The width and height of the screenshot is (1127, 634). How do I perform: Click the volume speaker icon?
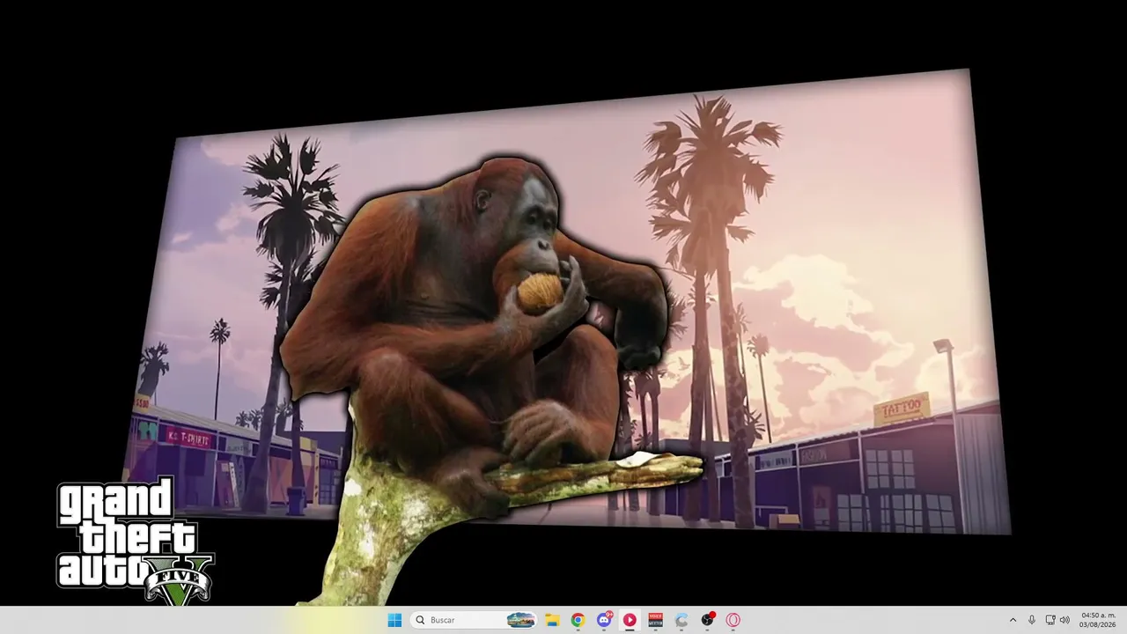(x=1064, y=620)
